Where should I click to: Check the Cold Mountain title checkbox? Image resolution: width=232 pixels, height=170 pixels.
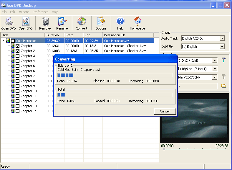(x=13, y=41)
